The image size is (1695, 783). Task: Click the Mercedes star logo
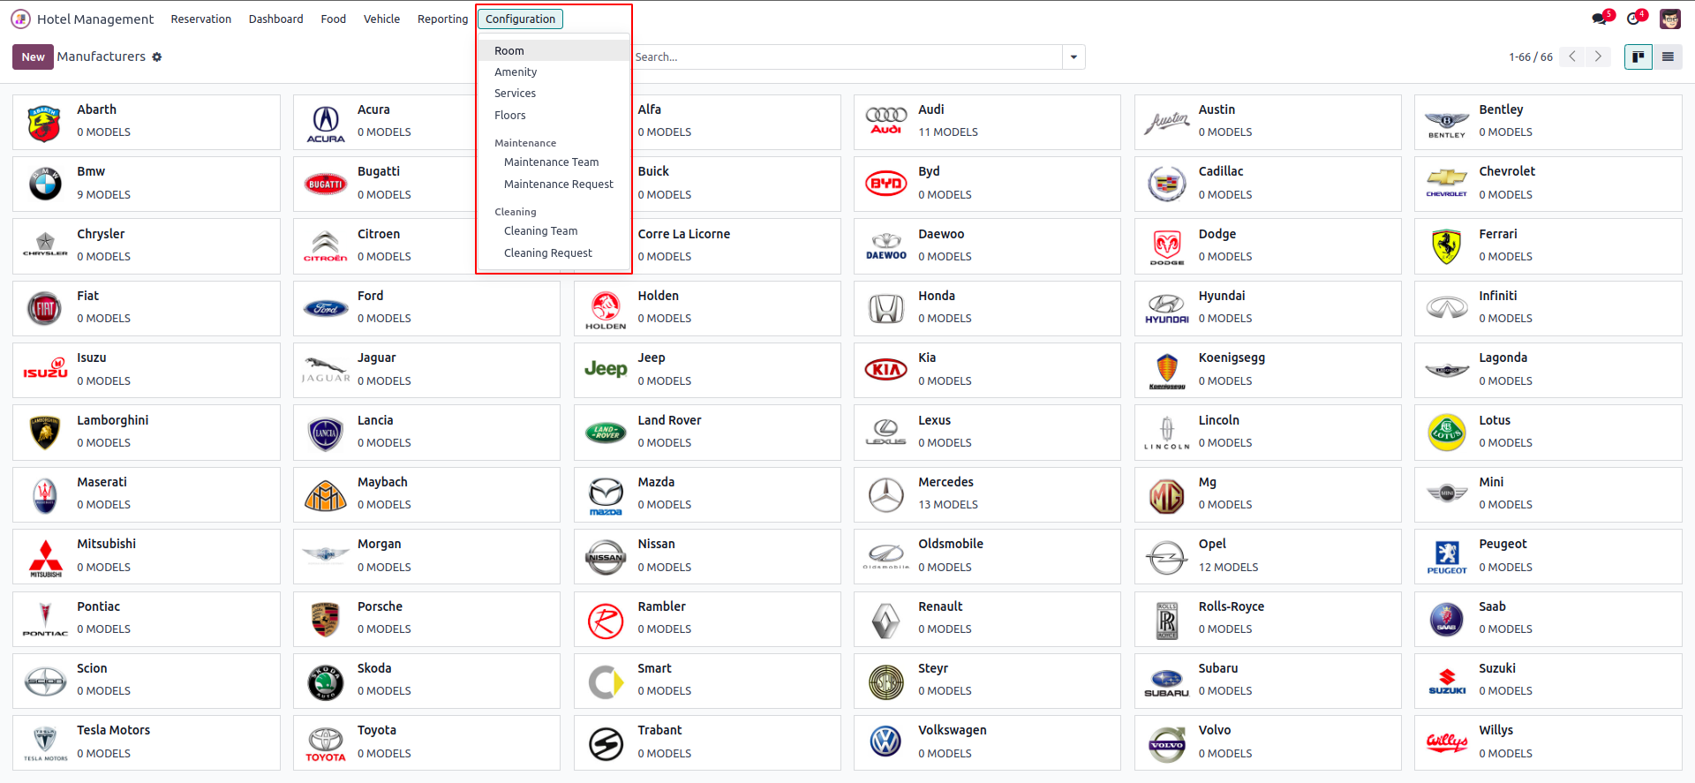886,495
